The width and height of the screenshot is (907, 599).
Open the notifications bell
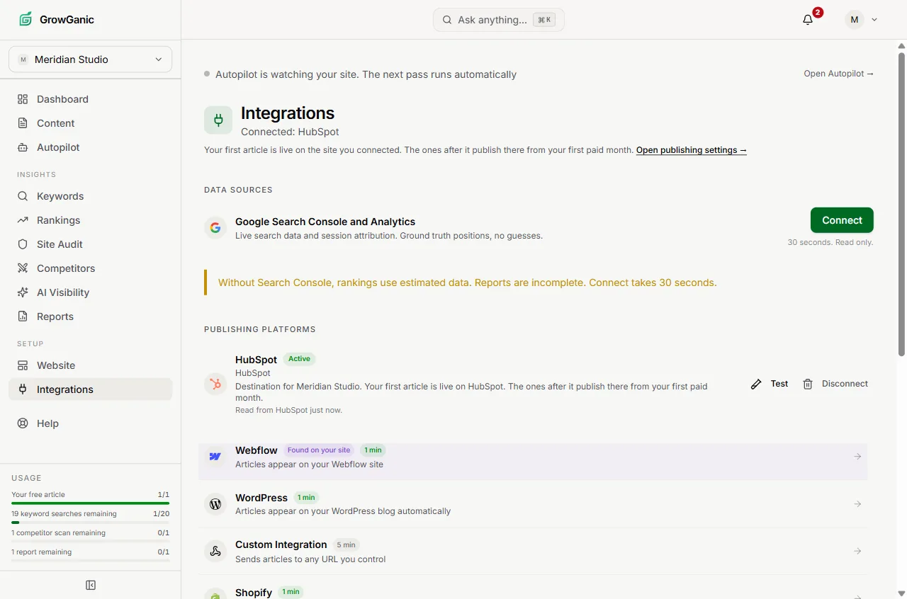[808, 20]
